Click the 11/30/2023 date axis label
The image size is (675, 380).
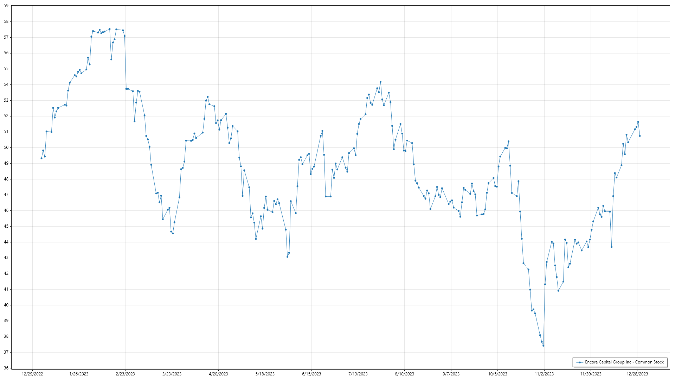(591, 374)
